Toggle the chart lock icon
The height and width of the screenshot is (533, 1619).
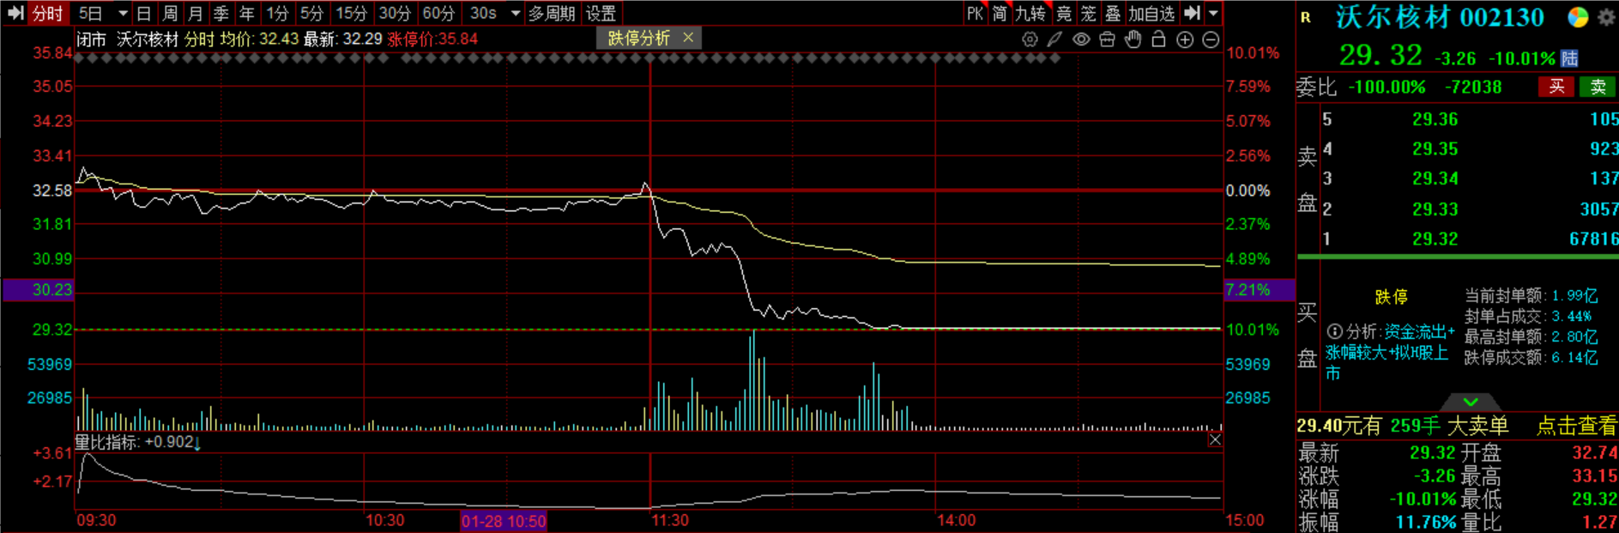[1158, 39]
